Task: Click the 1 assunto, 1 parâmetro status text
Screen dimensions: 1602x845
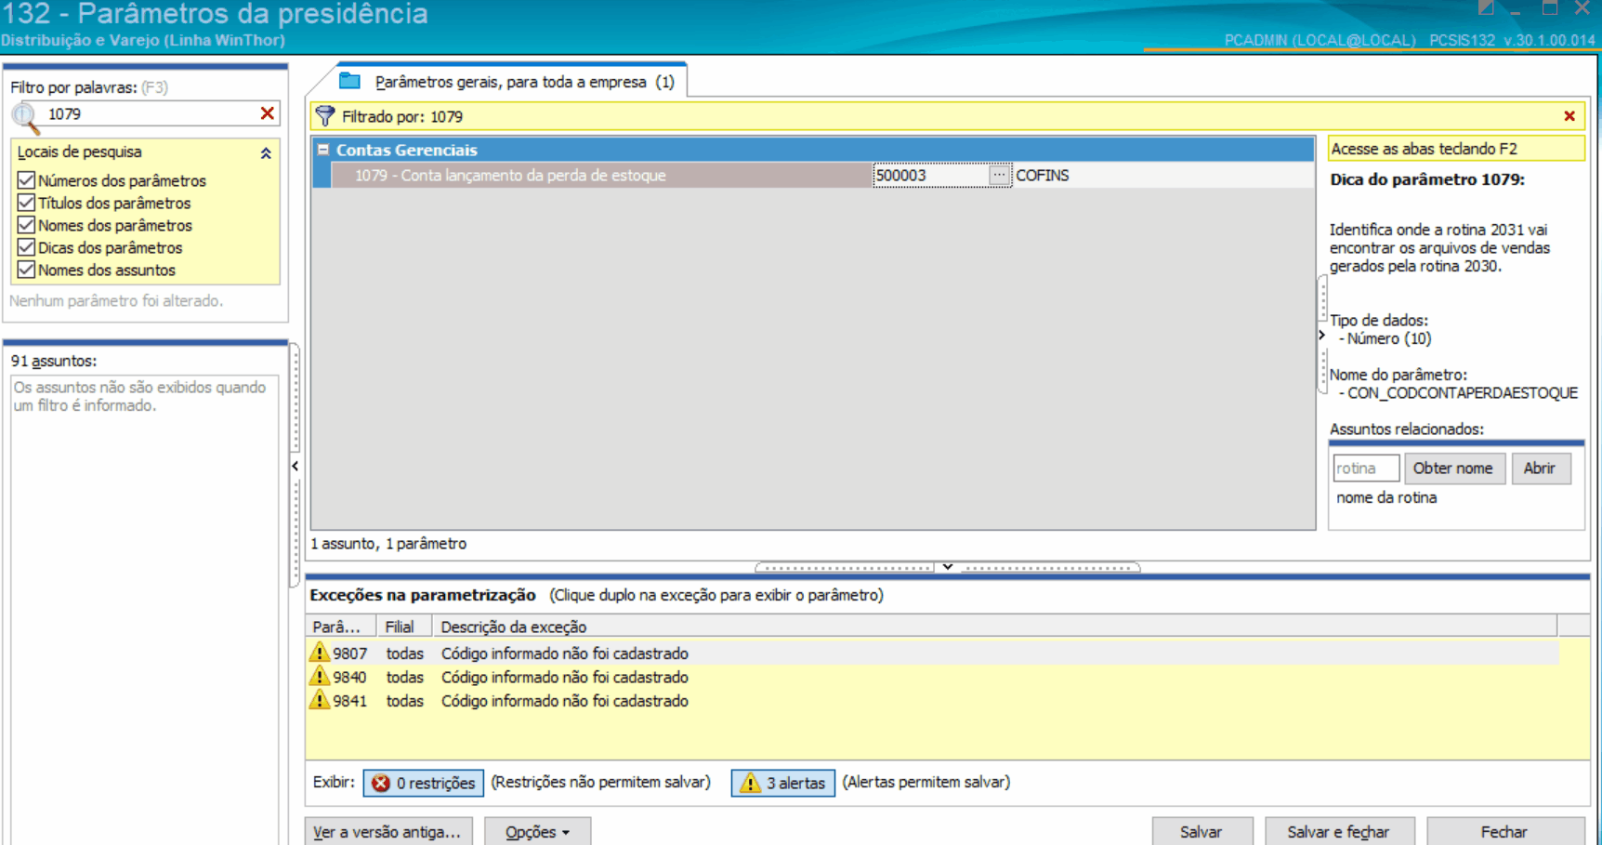Action: (x=388, y=543)
